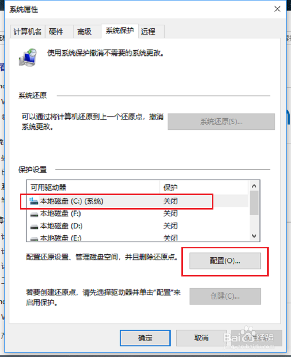The height and width of the screenshot is (357, 291).
Task: Click the drive list scroll down arrow
Action: point(254,236)
